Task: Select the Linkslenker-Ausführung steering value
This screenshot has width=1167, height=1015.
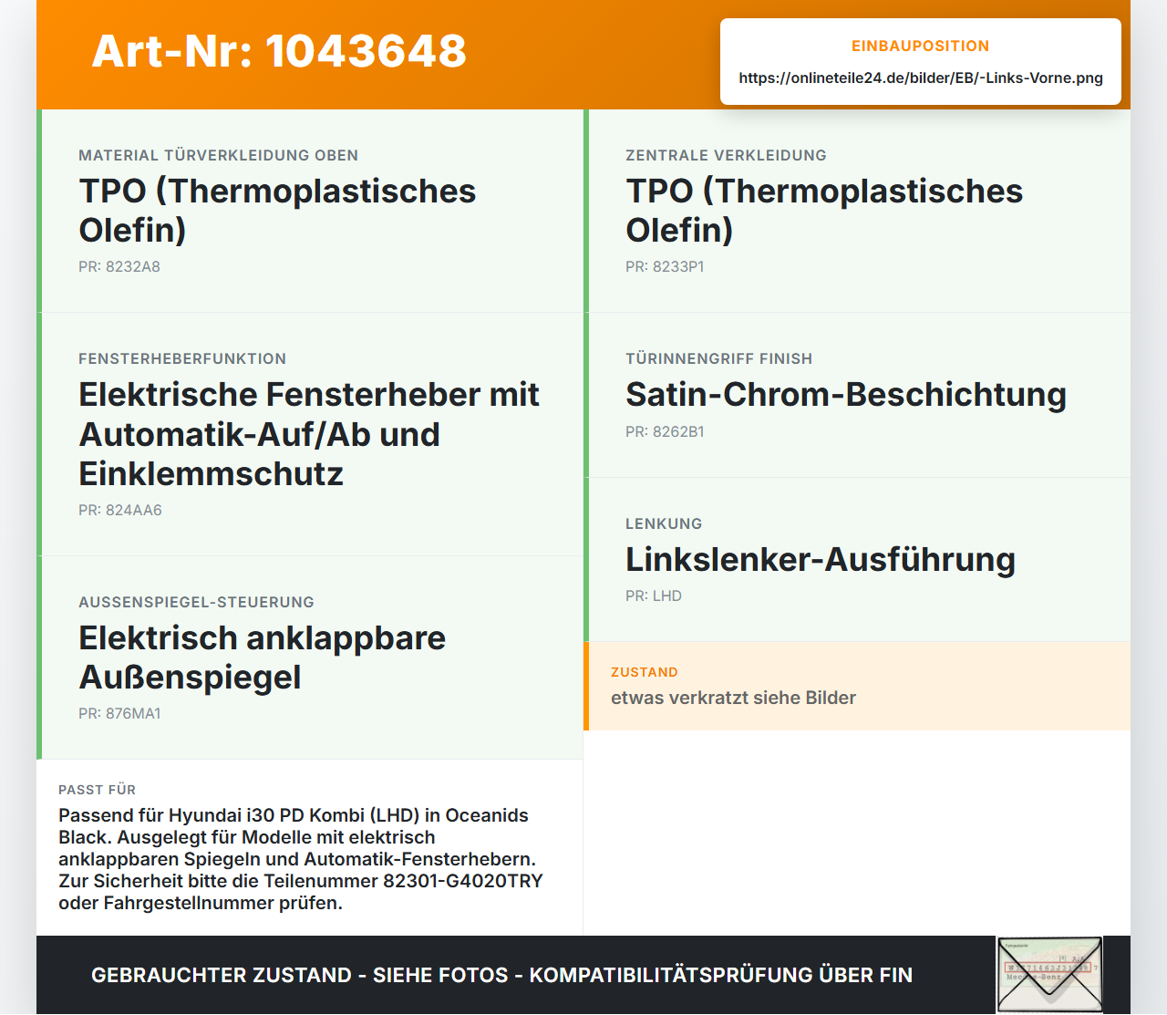Action: point(821,559)
